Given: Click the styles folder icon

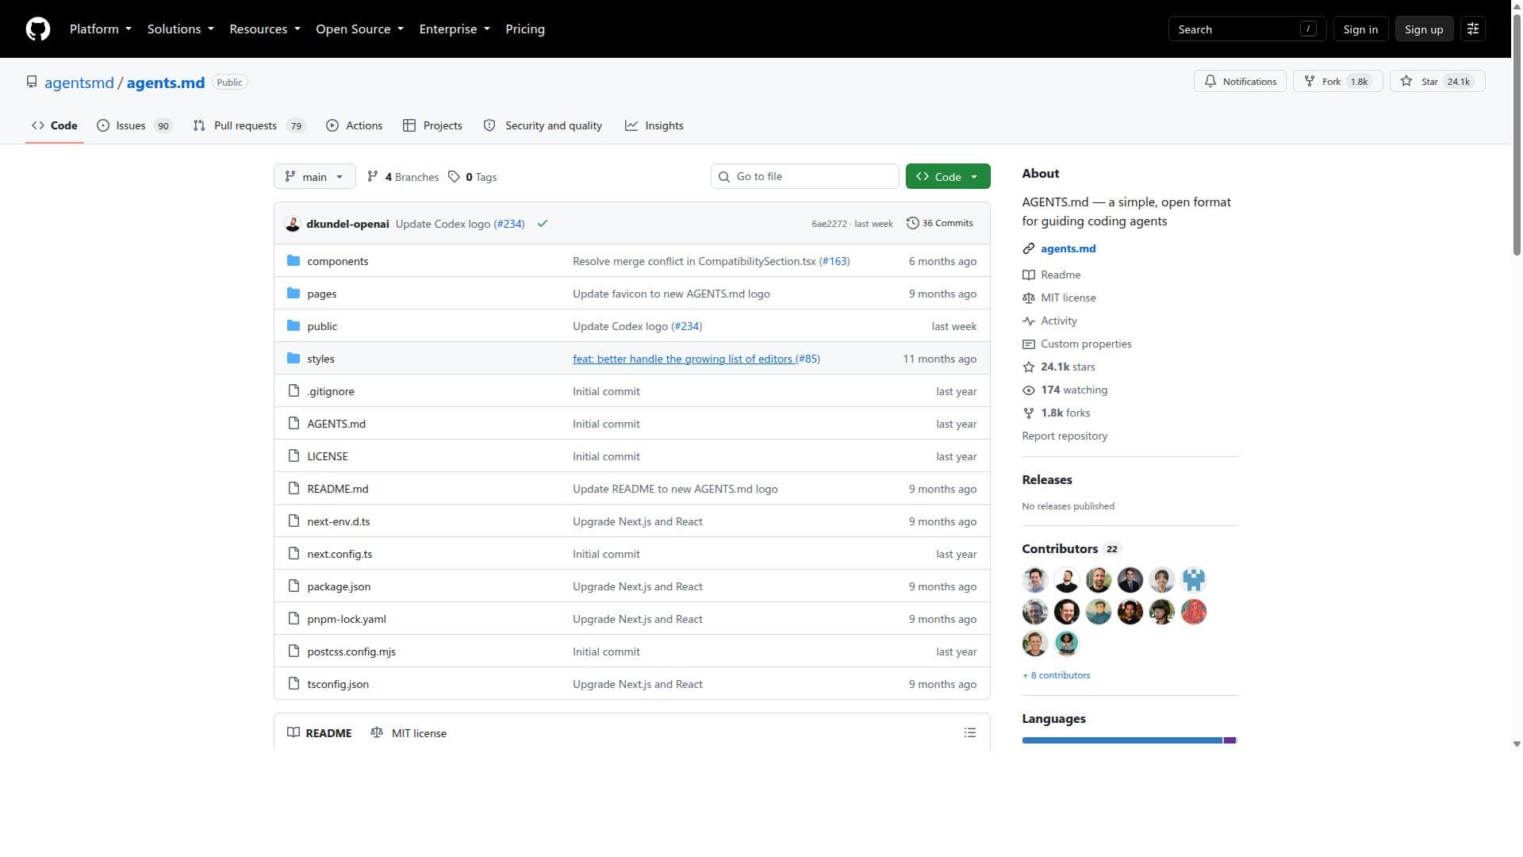Looking at the screenshot, I should pyautogui.click(x=293, y=359).
